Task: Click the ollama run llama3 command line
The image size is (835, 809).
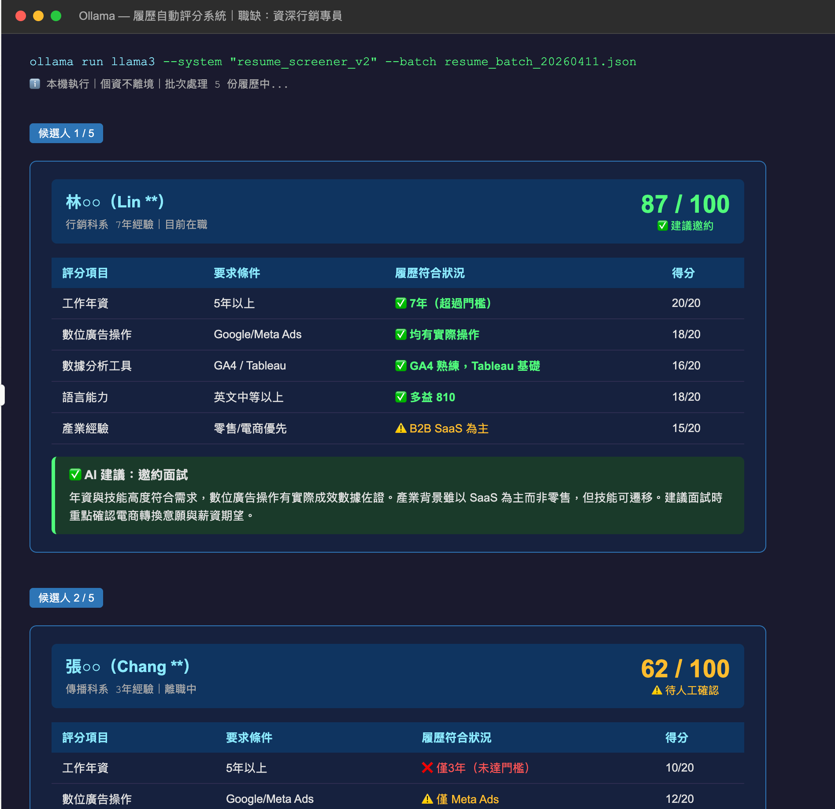Action: pos(333,62)
